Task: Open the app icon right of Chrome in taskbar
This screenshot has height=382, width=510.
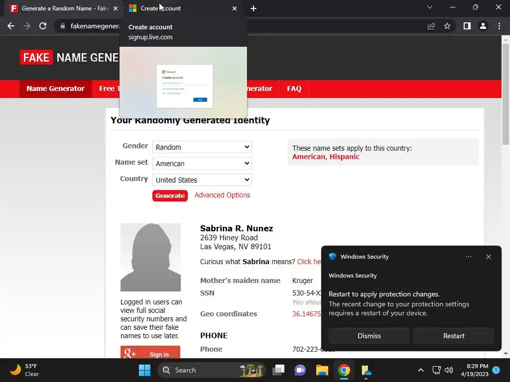Action: [366, 370]
